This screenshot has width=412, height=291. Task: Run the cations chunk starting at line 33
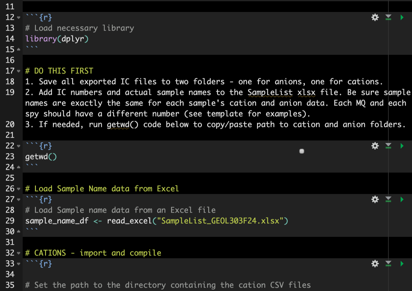pos(402,264)
